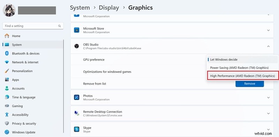Expand the Microsoft Store entry chevron
The width and height of the screenshot is (279, 137).
click(x=268, y=30)
